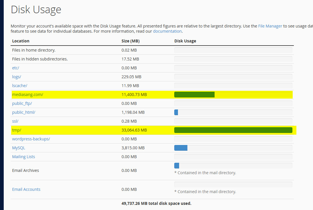This screenshot has height=210, width=313.
Task: Open the highlighted tmp/ directory link
Action: pos(17,130)
